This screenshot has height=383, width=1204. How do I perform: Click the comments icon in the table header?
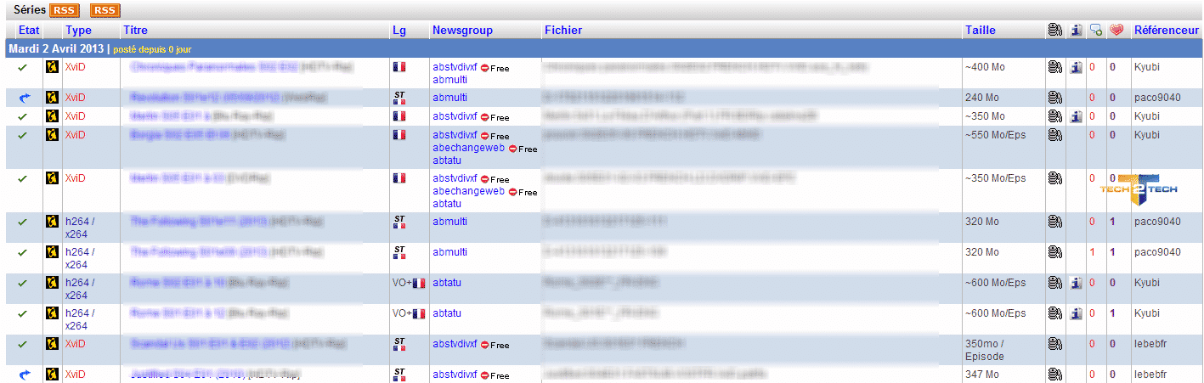pos(1096,31)
